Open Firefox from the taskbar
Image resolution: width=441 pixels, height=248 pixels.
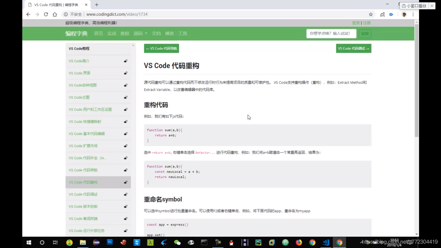pyautogui.click(x=299, y=243)
